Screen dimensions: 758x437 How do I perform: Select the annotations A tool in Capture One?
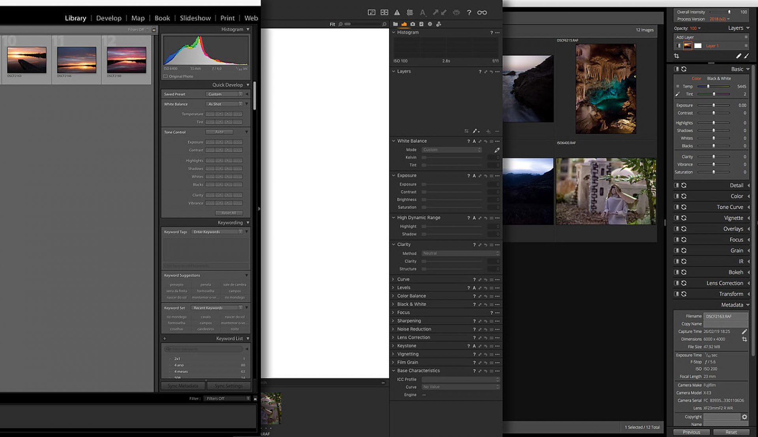pyautogui.click(x=422, y=13)
